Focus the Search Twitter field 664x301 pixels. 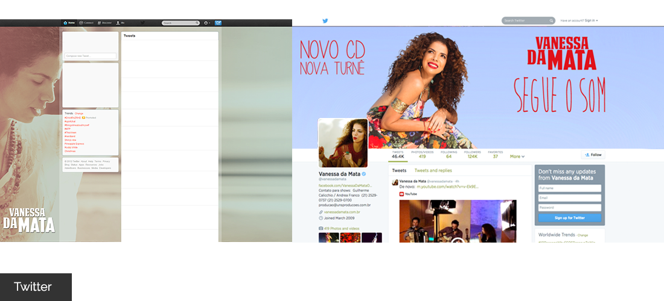pos(528,20)
